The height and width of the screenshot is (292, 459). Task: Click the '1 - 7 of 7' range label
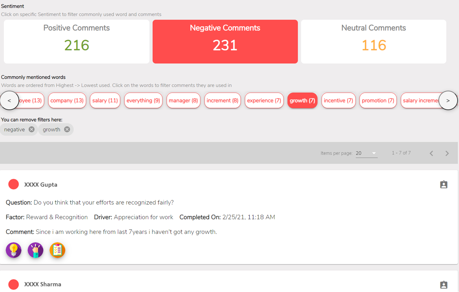(401, 153)
